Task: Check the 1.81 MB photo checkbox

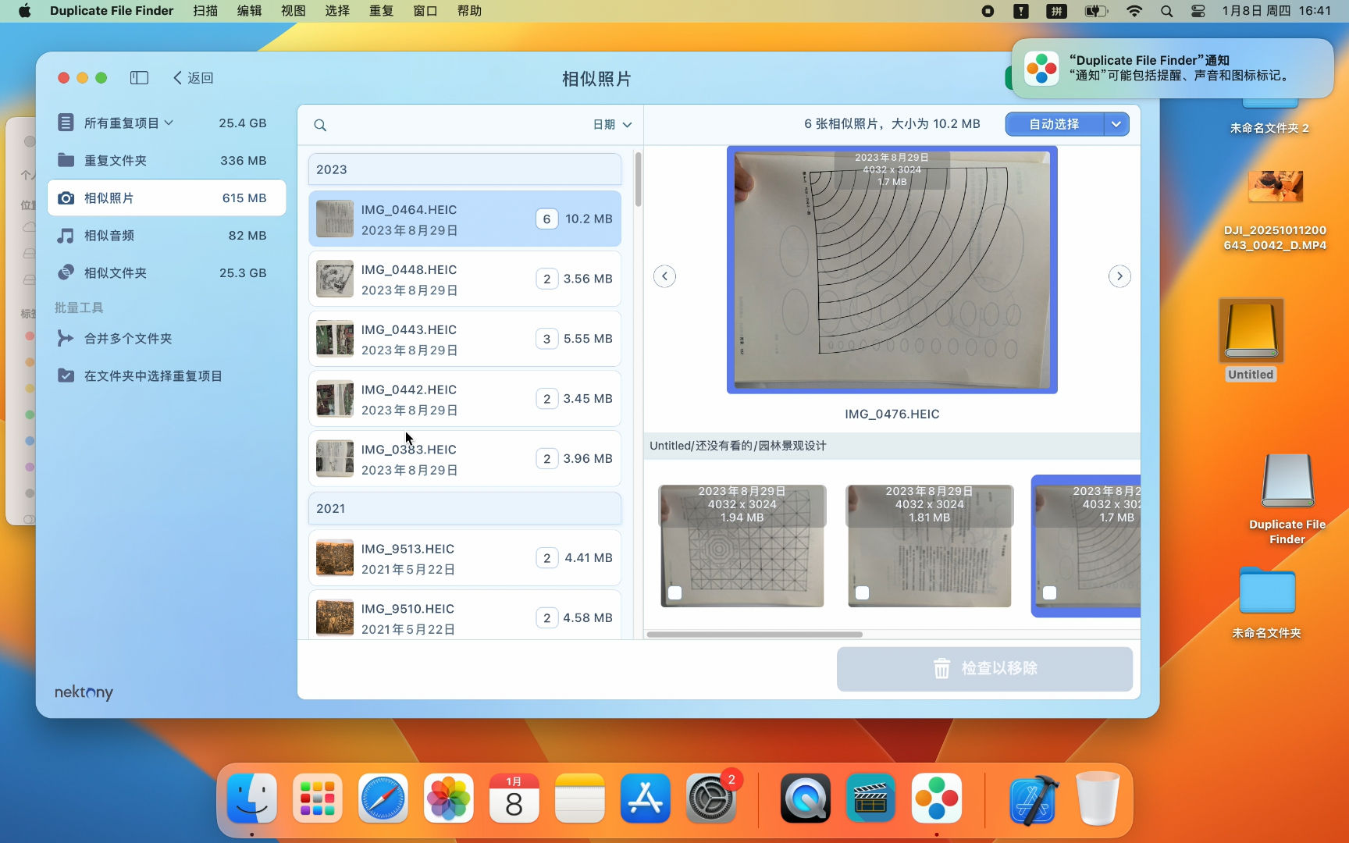Action: click(863, 593)
